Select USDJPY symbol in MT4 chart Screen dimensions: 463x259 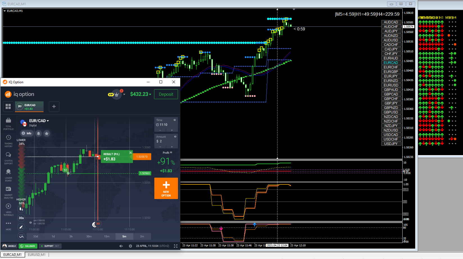391,144
